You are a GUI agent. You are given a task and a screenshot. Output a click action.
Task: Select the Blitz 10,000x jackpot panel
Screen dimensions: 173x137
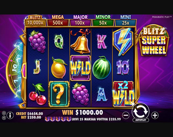coord(35,21)
